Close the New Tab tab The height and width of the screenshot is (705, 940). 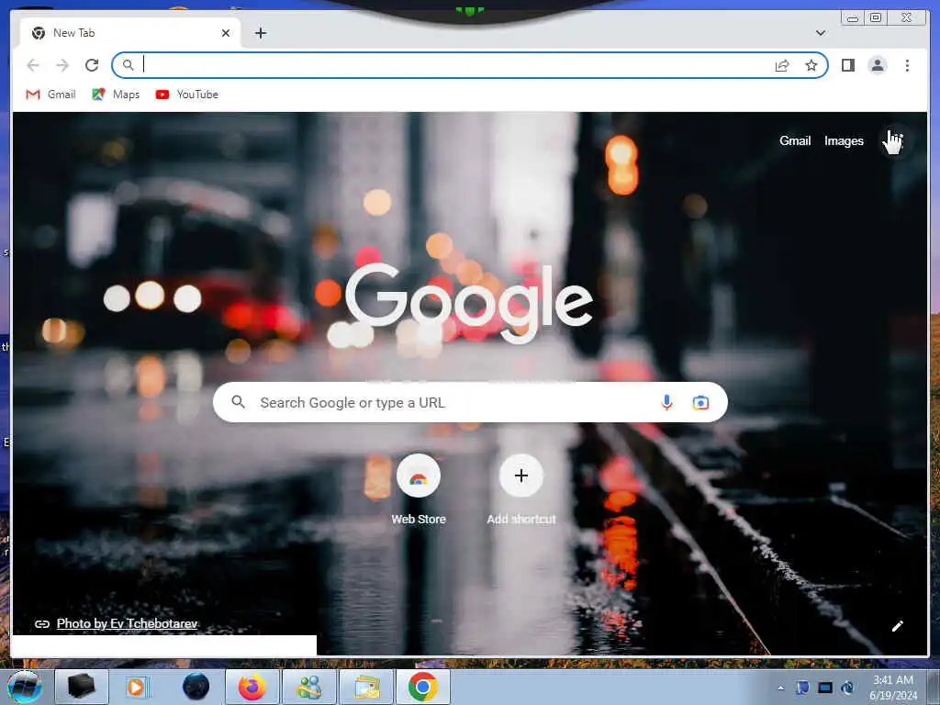tap(226, 33)
